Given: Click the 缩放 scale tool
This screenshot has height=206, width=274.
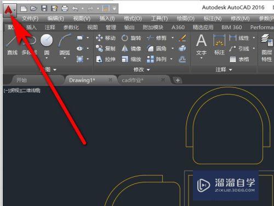Looking at the screenshot, I should pyautogui.click(x=132, y=59).
